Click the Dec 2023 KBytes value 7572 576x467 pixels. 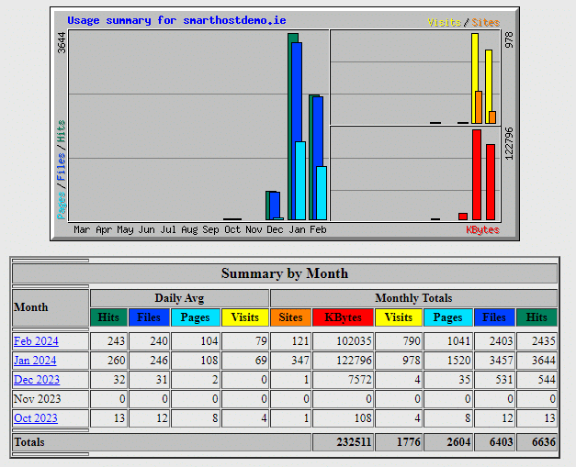click(x=360, y=380)
